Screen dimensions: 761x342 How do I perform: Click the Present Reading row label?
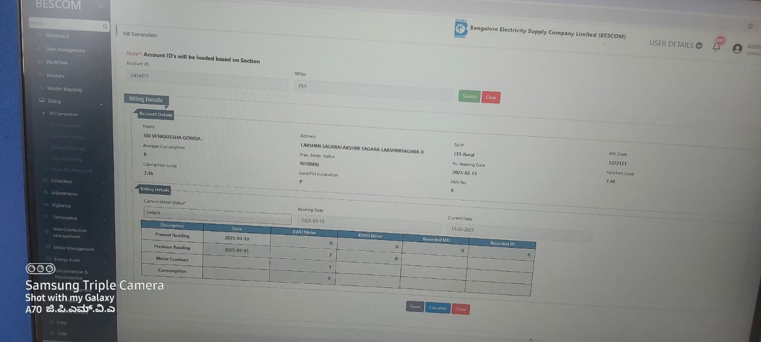(x=172, y=235)
